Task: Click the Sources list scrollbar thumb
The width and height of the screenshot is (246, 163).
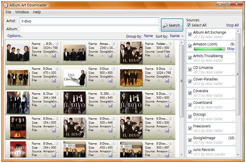Action: 238,74
